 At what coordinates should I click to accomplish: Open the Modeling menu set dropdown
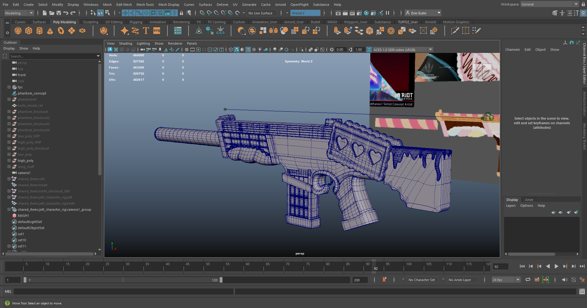pyautogui.click(x=19, y=13)
